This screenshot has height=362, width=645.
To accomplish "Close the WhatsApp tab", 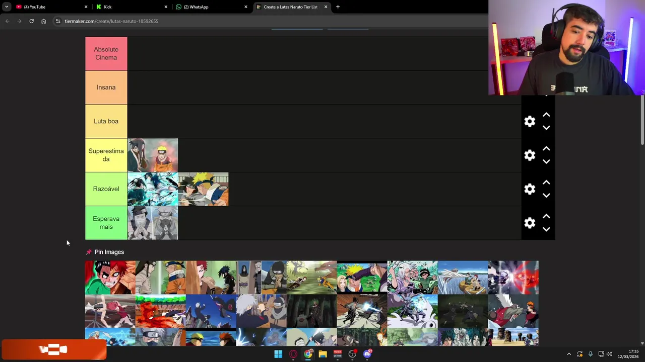I will point(246,7).
